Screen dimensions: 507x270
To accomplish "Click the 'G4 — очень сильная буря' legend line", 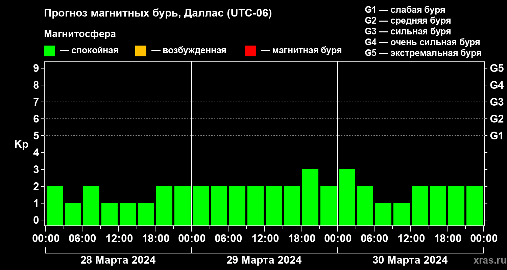I will point(422,42).
